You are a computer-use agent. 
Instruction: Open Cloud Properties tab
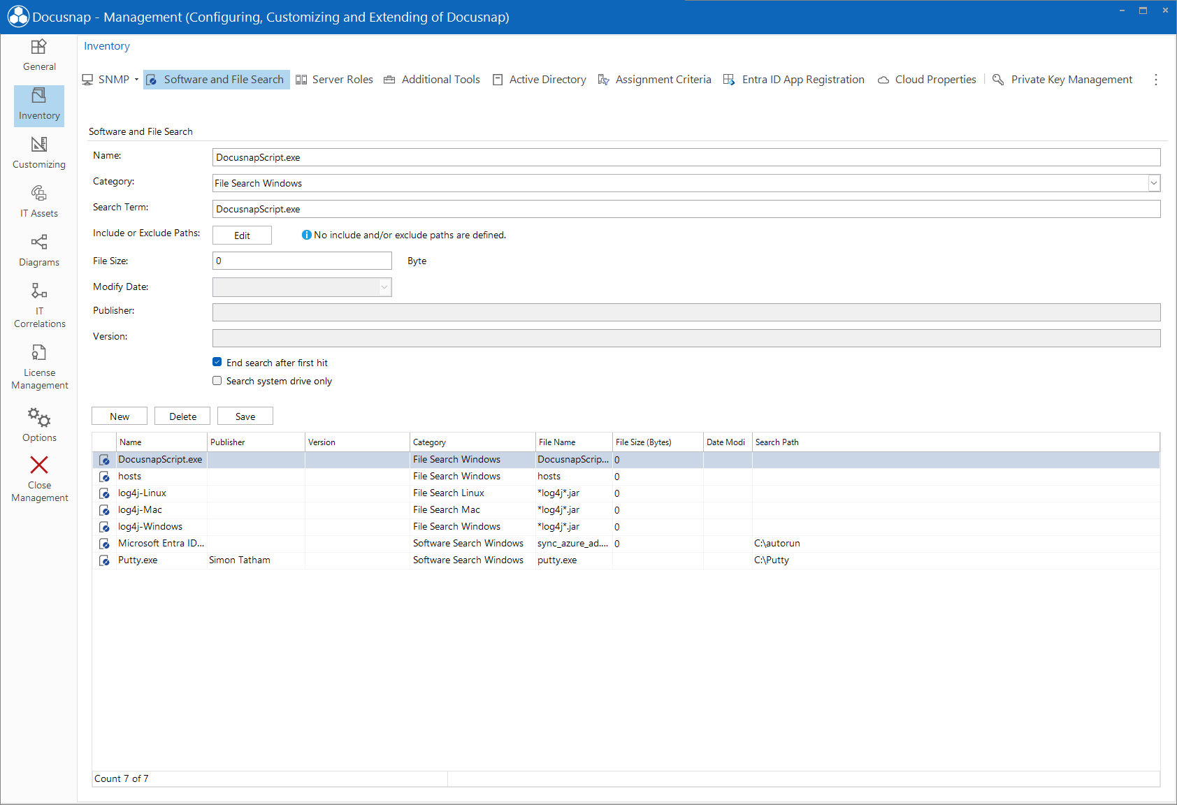927,80
